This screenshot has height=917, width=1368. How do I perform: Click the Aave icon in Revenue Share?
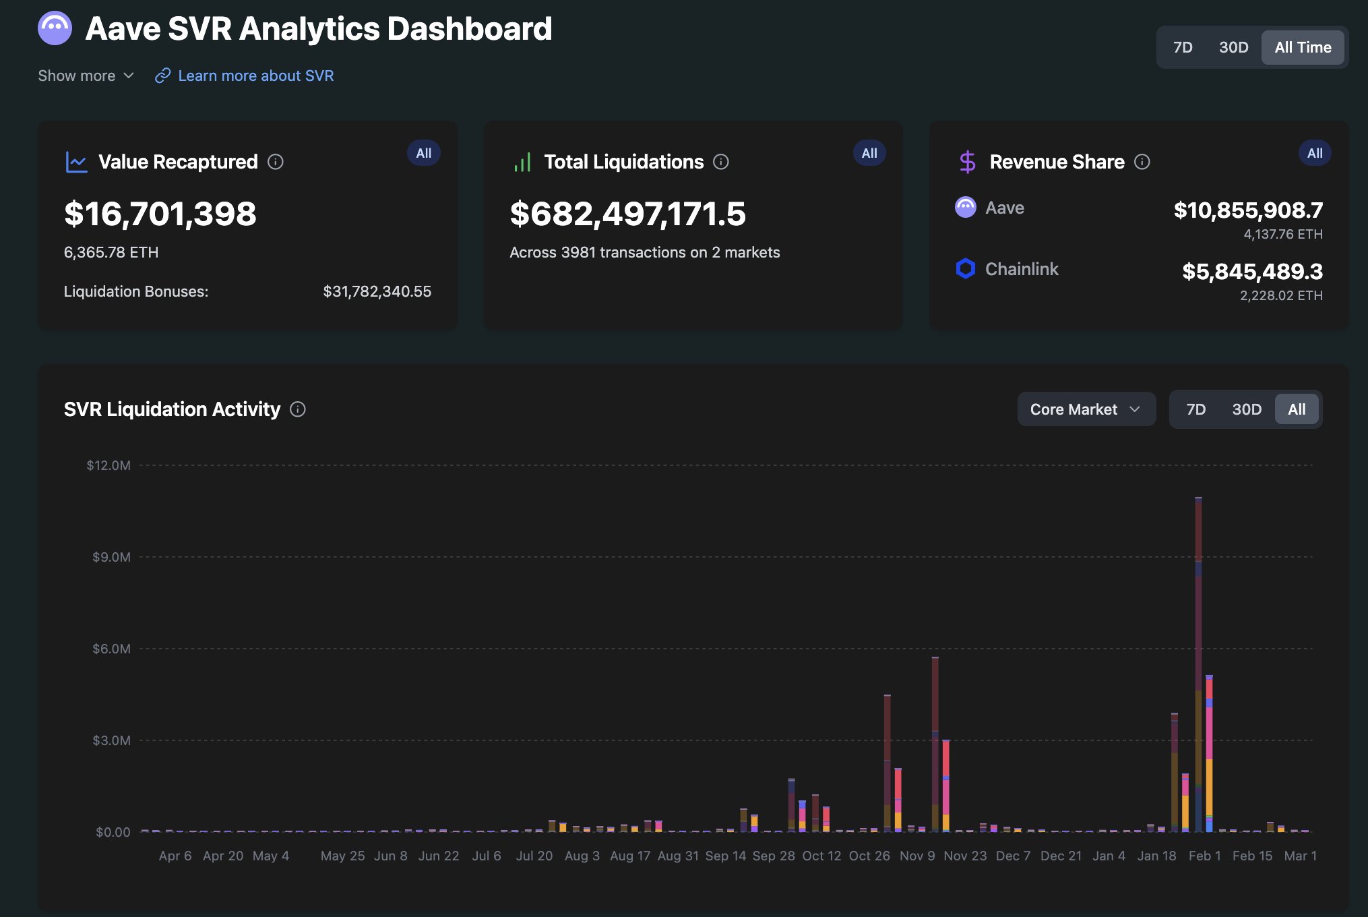coord(966,207)
